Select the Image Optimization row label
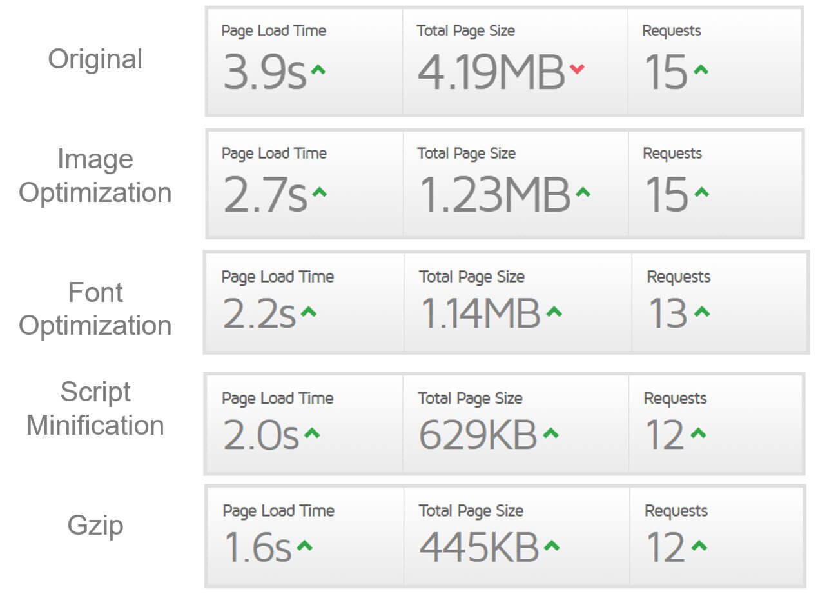 point(95,176)
